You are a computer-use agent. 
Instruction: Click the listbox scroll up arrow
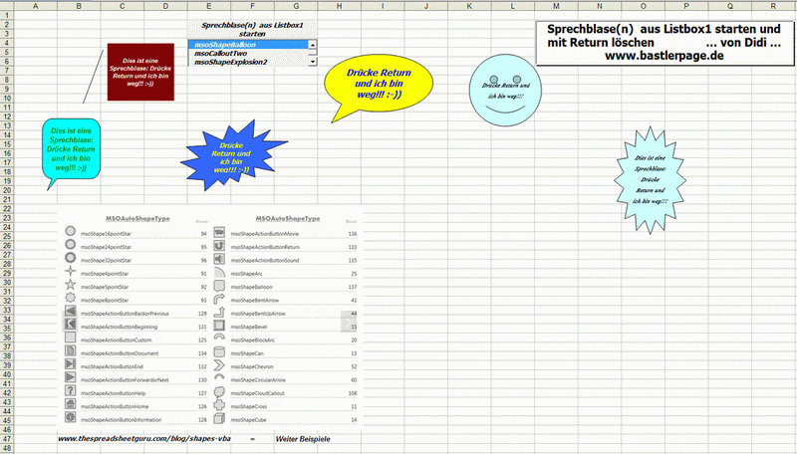point(313,45)
